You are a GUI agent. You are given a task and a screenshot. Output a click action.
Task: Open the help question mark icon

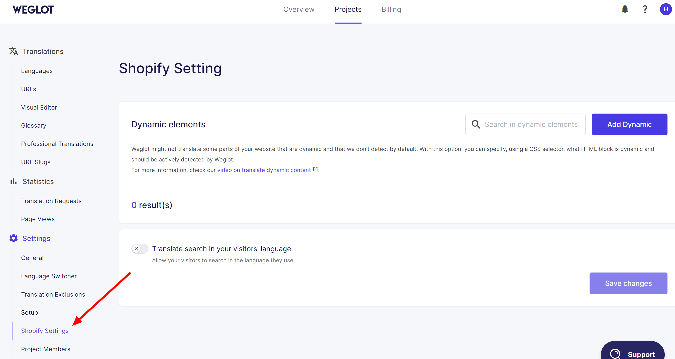pyautogui.click(x=645, y=10)
